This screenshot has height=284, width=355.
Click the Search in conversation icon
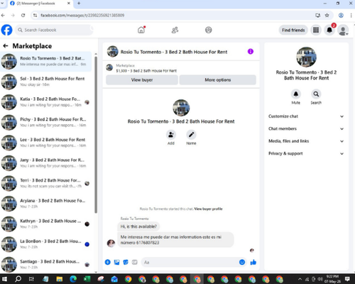[x=316, y=94]
